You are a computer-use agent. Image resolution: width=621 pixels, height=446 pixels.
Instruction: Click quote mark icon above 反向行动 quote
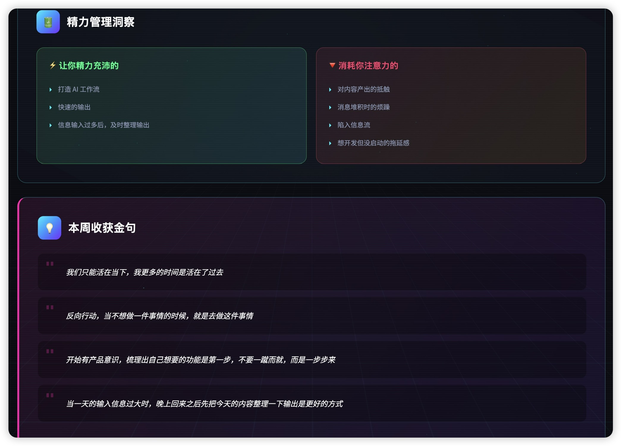click(x=50, y=307)
